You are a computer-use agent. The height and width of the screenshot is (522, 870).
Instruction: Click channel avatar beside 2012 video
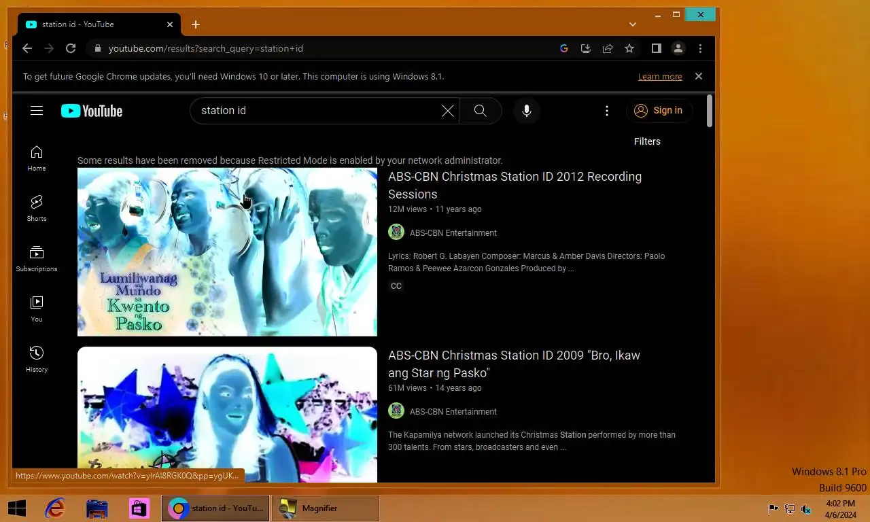(396, 232)
